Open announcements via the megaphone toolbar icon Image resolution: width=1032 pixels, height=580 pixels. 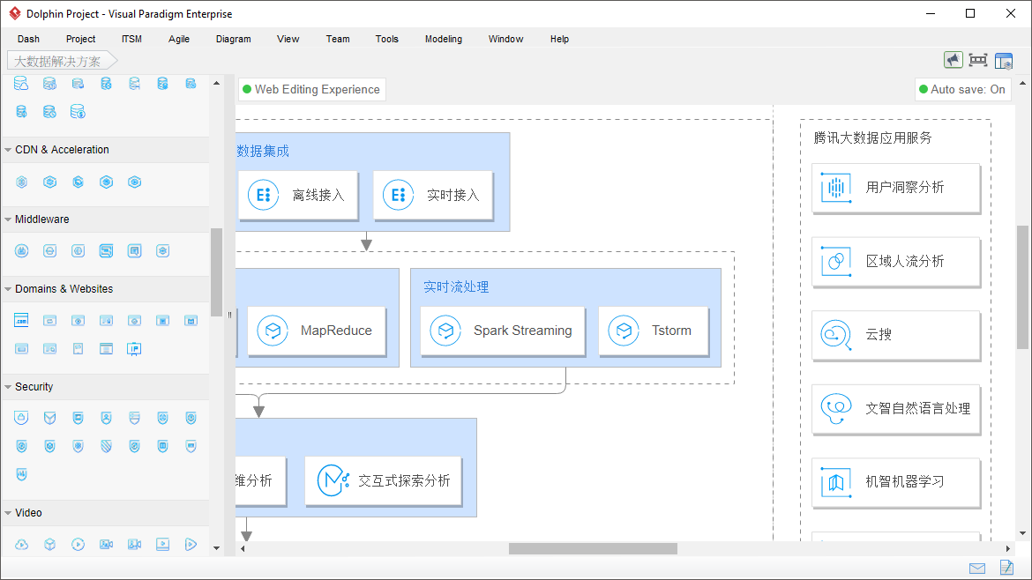[x=953, y=59]
